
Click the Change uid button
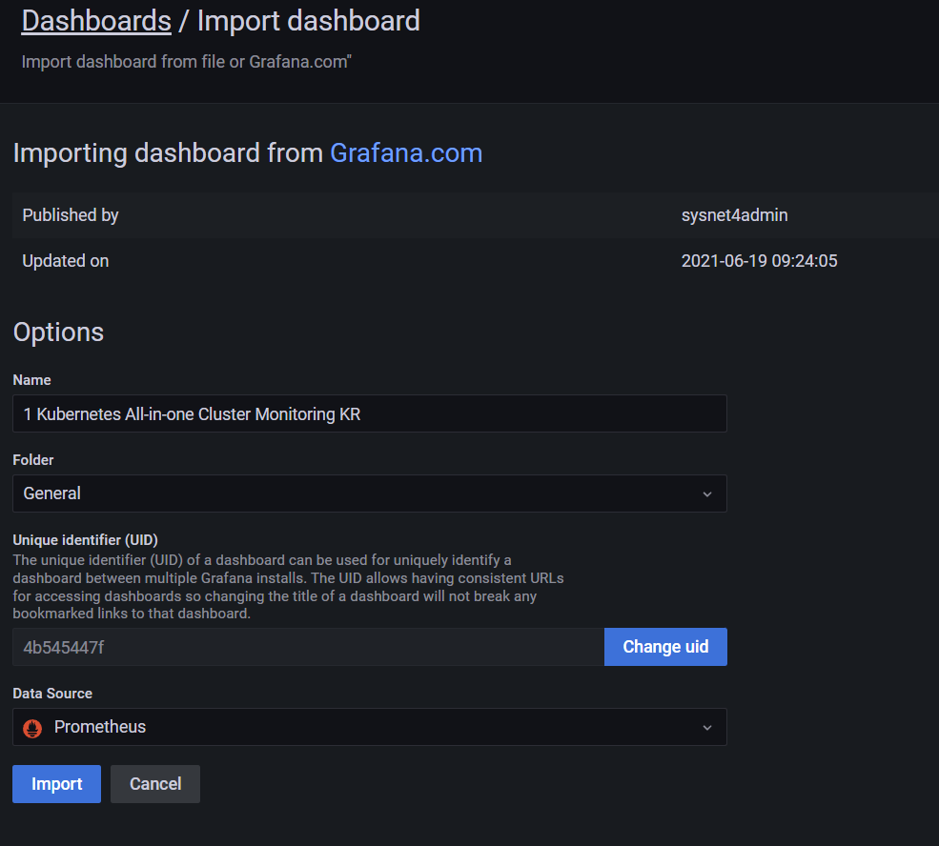point(666,647)
